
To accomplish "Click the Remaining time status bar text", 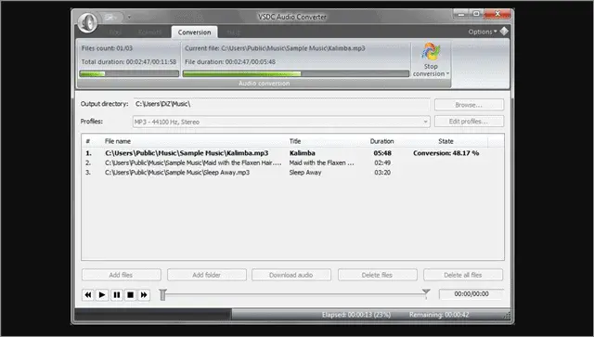I will point(439,315).
